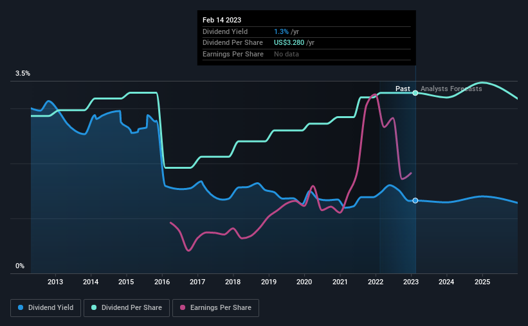Image resolution: width=528 pixels, height=326 pixels.
Task: Click the 2017 x-axis label
Action: 197,282
